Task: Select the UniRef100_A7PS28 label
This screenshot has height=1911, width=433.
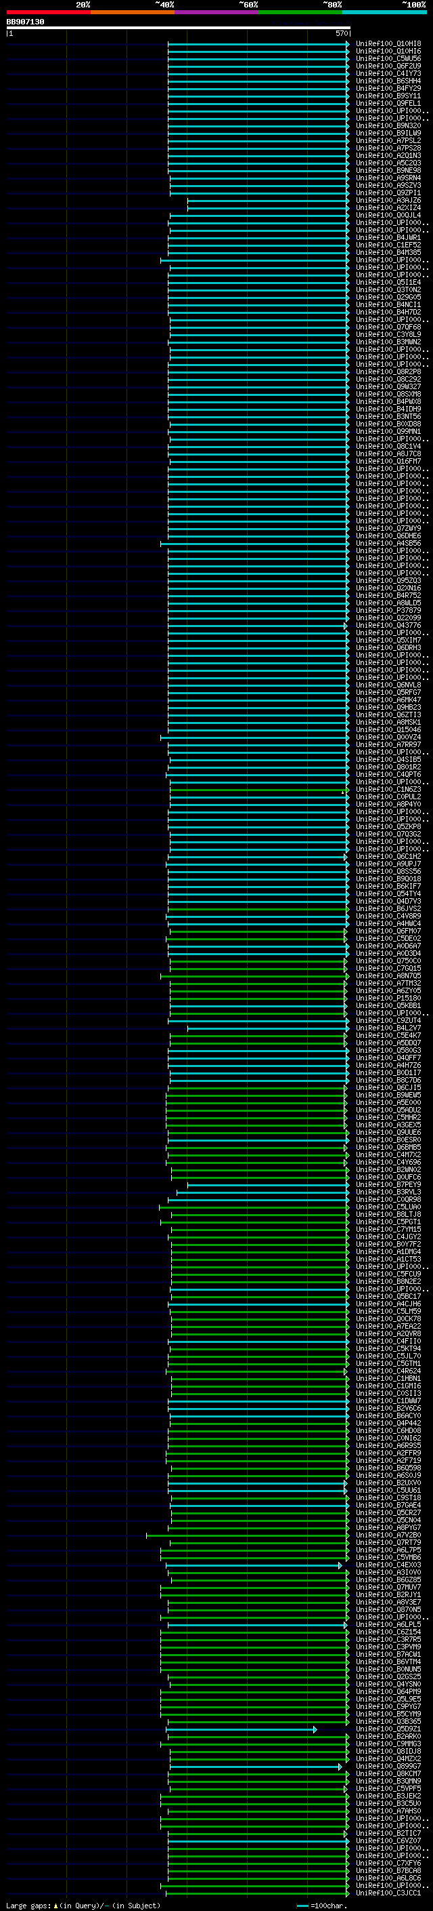Action: pyautogui.click(x=388, y=148)
